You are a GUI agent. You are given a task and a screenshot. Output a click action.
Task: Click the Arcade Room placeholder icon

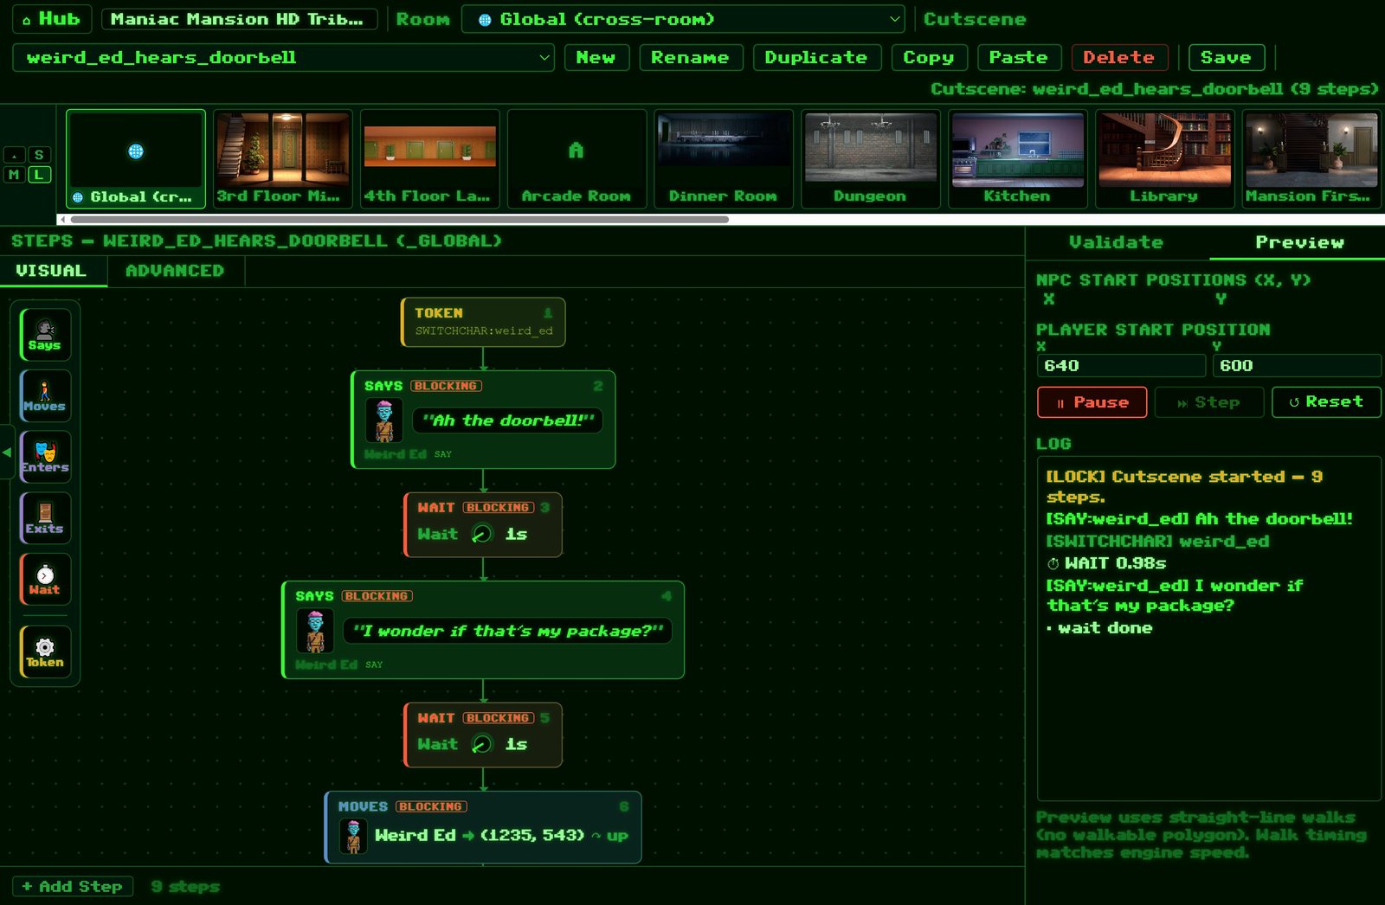coord(576,151)
